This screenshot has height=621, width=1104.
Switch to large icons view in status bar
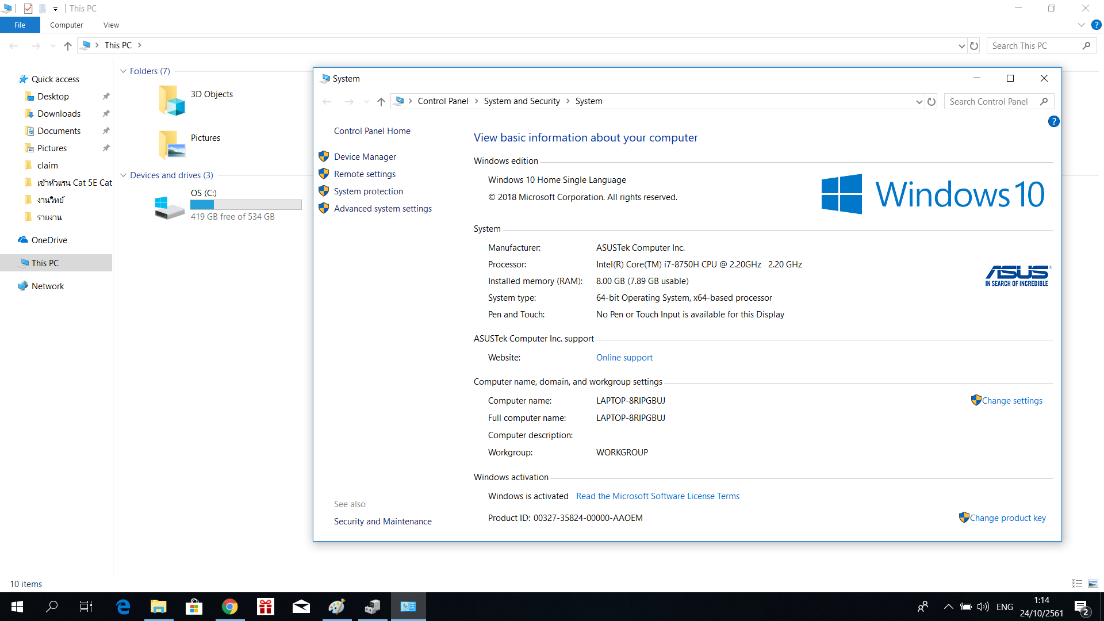point(1093,584)
